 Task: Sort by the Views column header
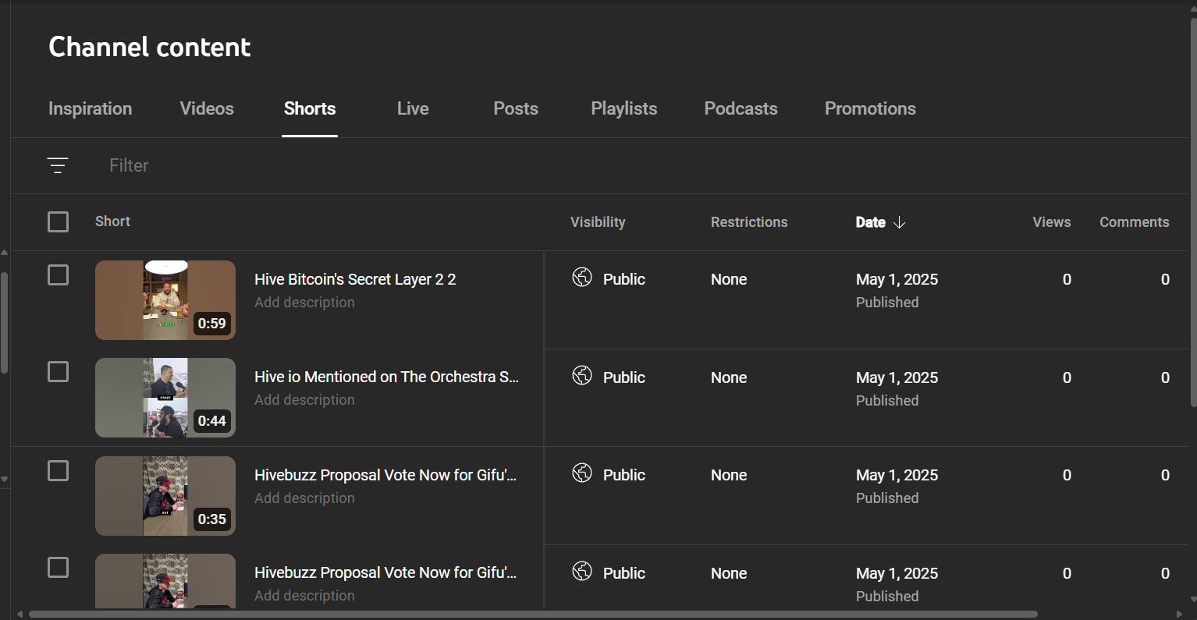point(1052,222)
